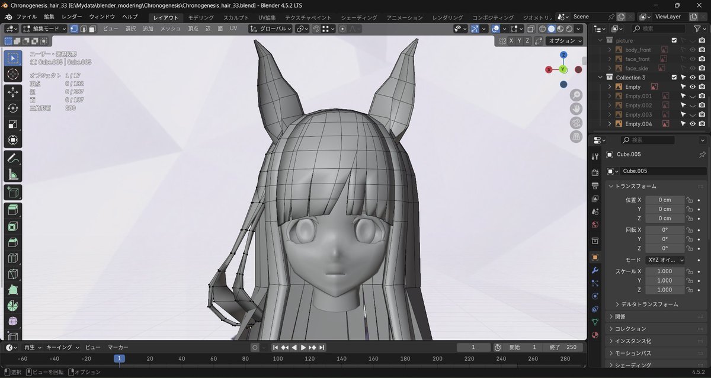Collapse the picture collection in outliner
Viewport: 711px width, 378px height.
pos(600,40)
